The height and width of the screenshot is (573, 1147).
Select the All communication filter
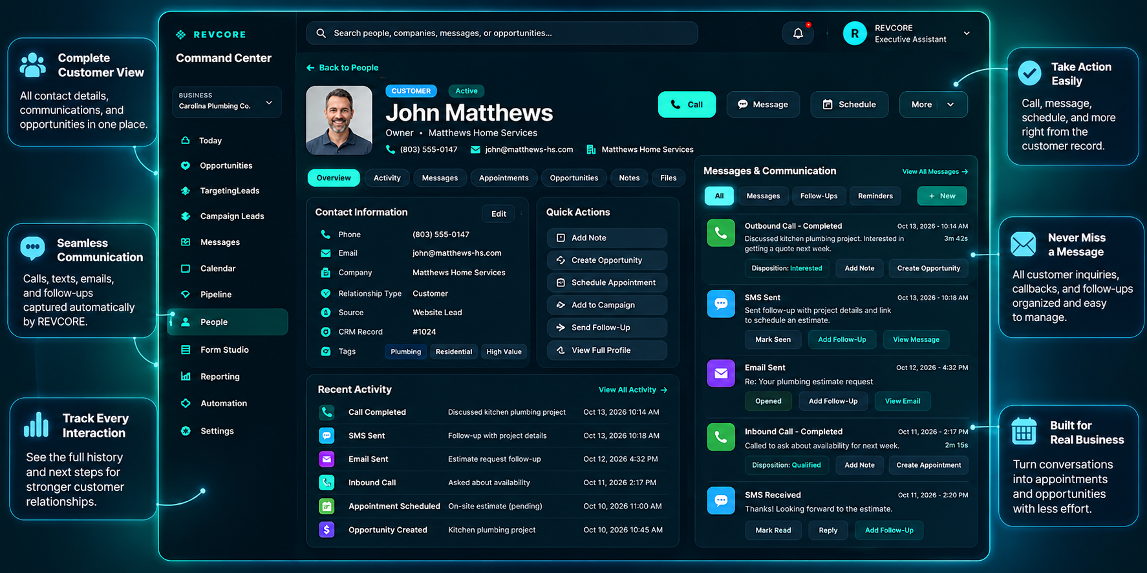719,196
